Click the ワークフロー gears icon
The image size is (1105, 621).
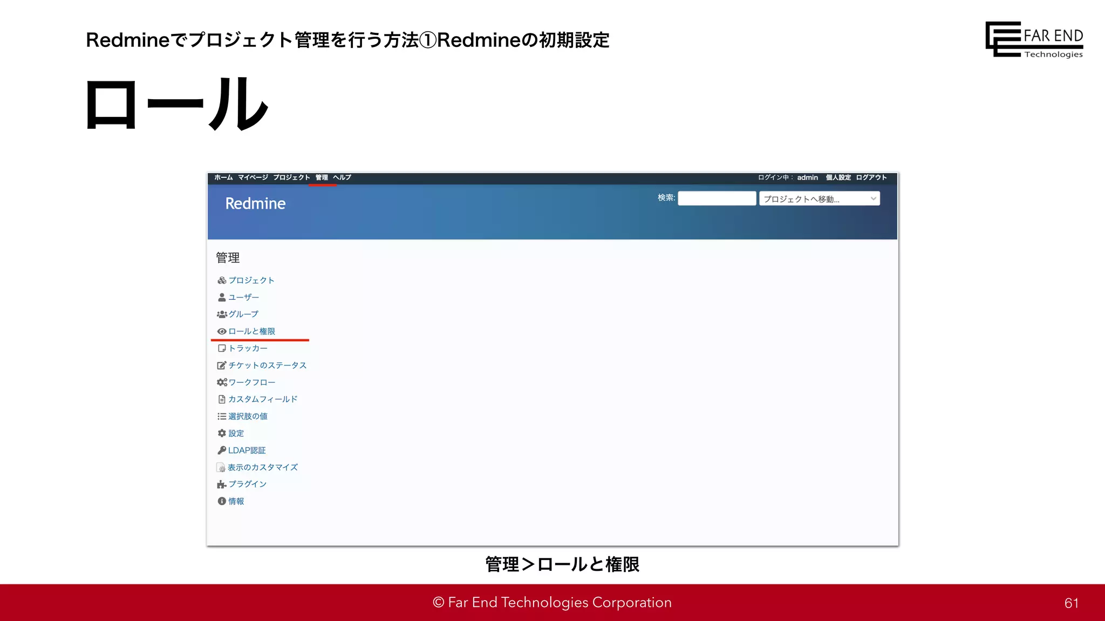click(x=222, y=382)
